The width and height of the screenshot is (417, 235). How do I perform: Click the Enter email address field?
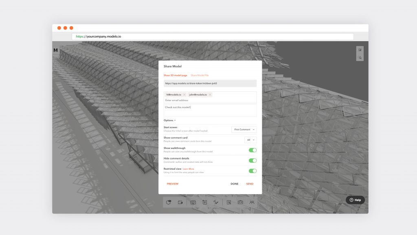pyautogui.click(x=210, y=100)
